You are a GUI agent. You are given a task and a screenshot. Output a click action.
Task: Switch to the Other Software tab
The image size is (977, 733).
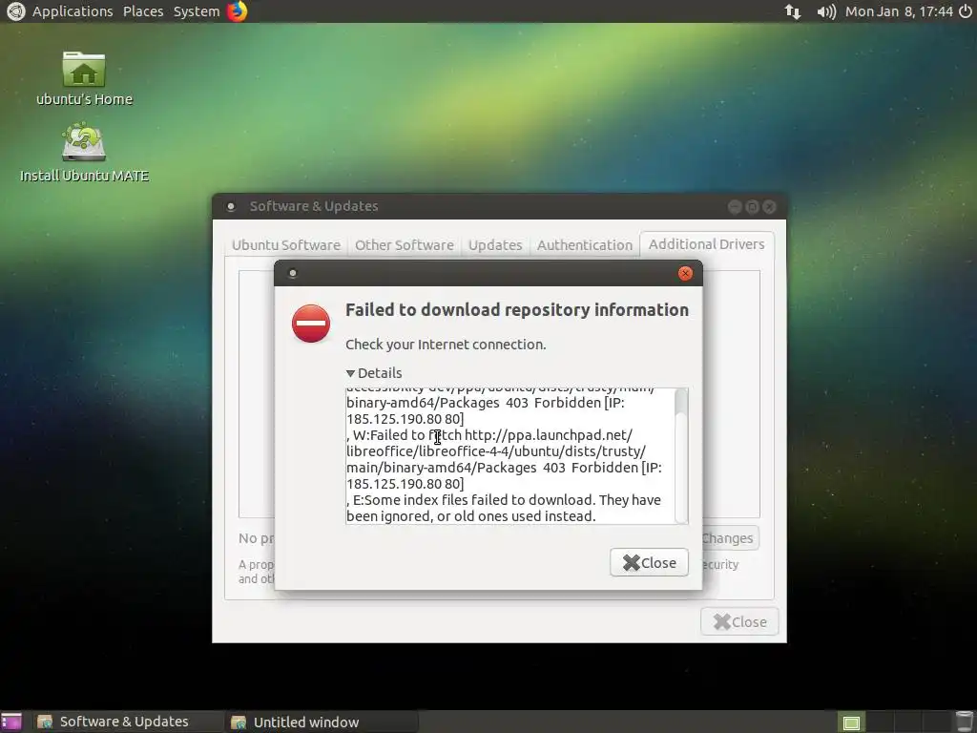point(405,245)
